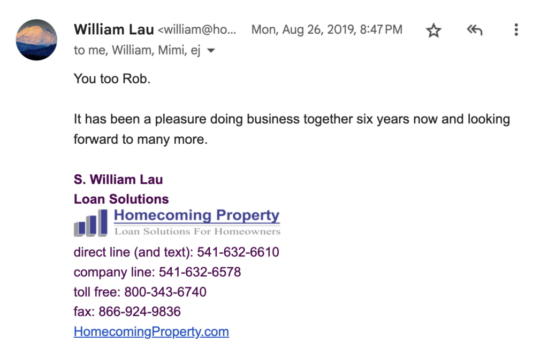This screenshot has height=357, width=548.
Task: Click the recipients line "to me, William, Mimi, ej"
Action: [137, 50]
